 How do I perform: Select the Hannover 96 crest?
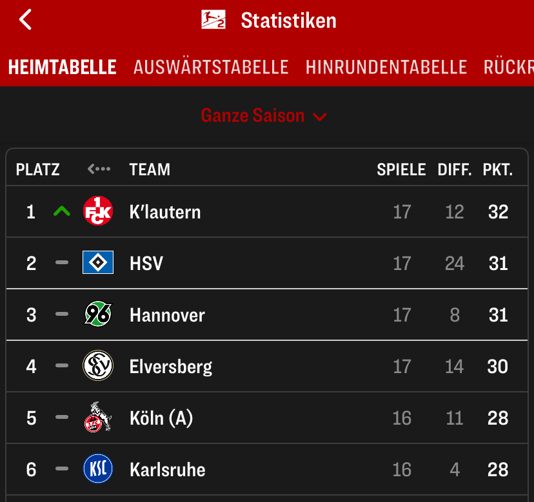point(98,314)
